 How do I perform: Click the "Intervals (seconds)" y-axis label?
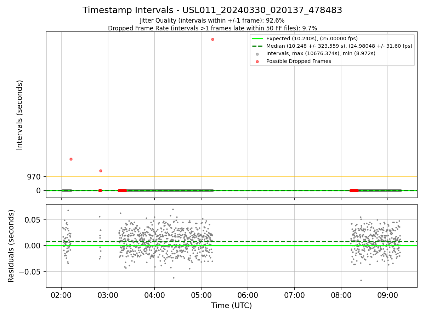tap(20, 115)
